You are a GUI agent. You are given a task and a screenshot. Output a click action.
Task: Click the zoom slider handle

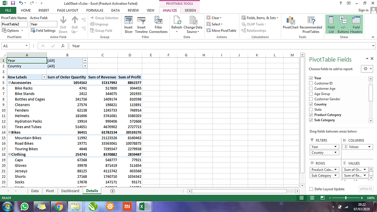[x=346, y=198]
